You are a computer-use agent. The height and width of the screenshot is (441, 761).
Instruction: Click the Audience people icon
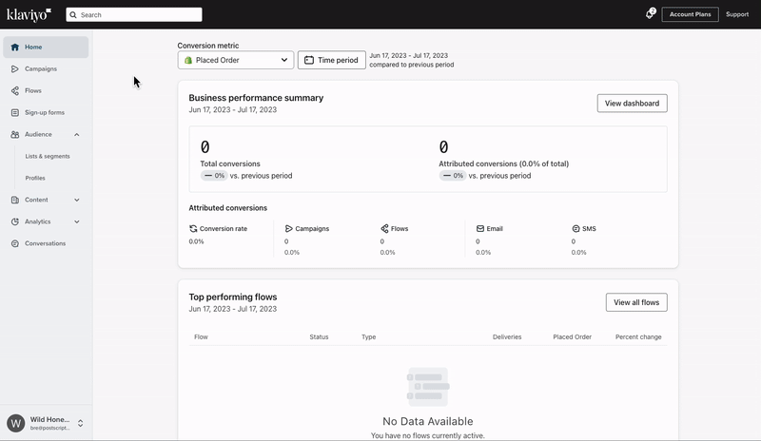(x=15, y=134)
